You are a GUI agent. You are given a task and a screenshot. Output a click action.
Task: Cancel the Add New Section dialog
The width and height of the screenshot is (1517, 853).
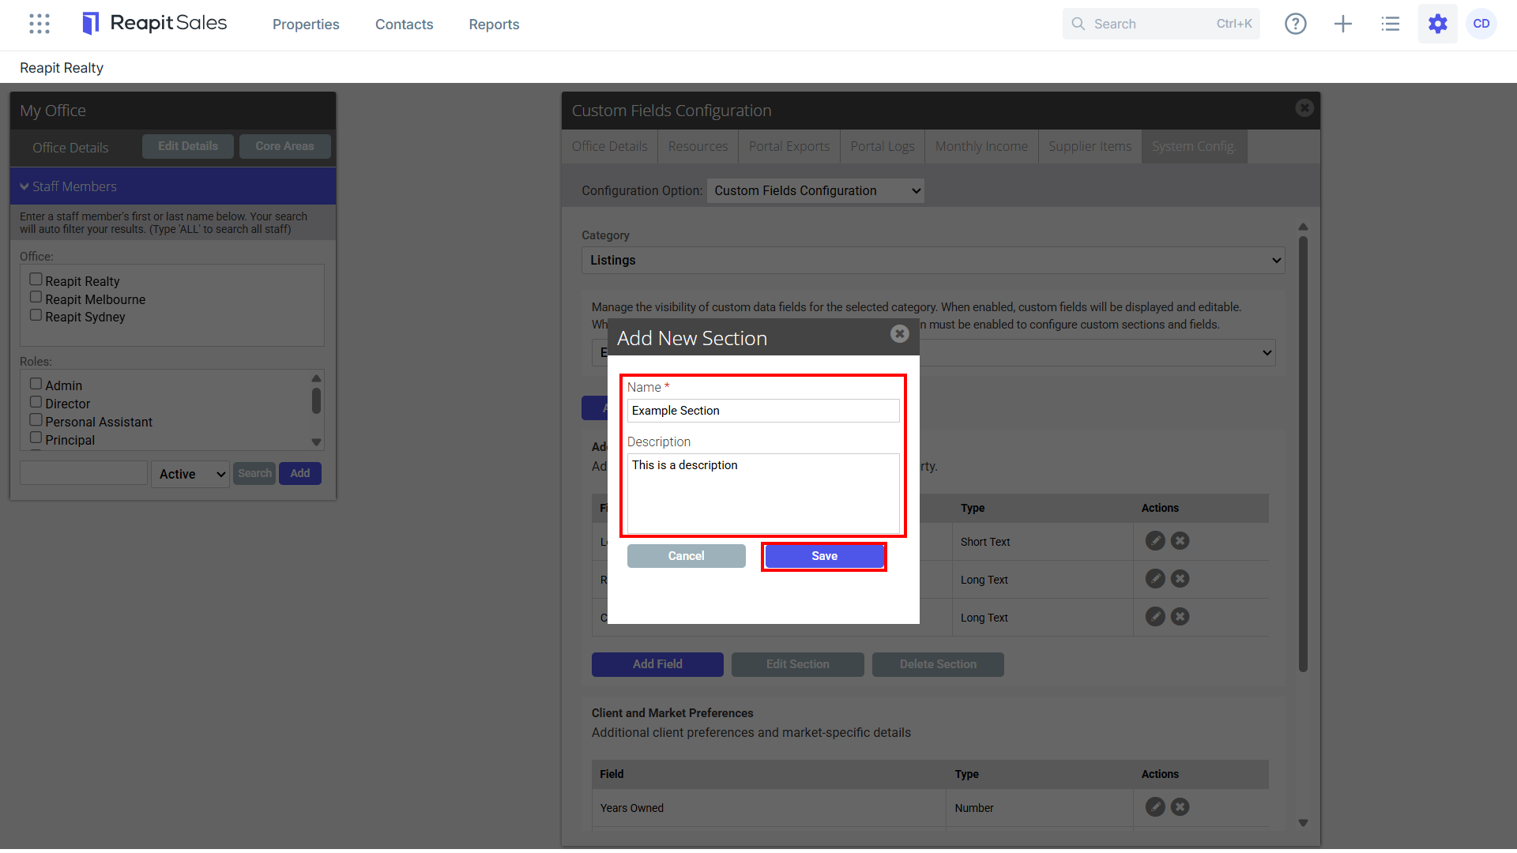[686, 556]
